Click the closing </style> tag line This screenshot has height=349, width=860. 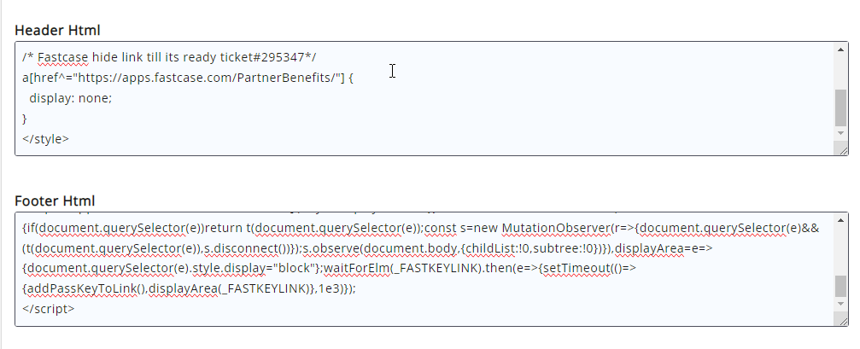(46, 138)
